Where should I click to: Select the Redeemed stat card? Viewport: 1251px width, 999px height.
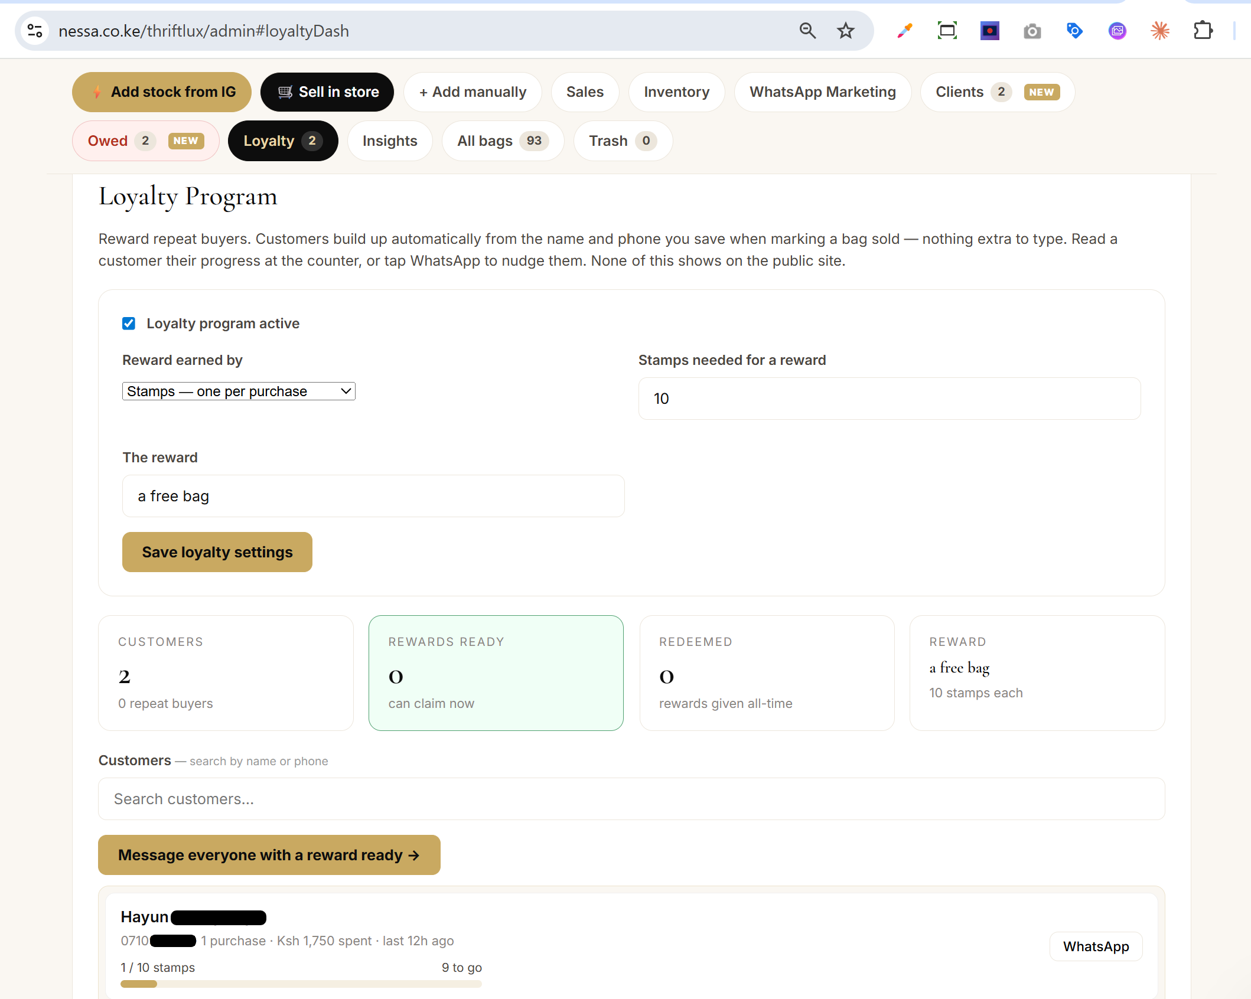(767, 673)
